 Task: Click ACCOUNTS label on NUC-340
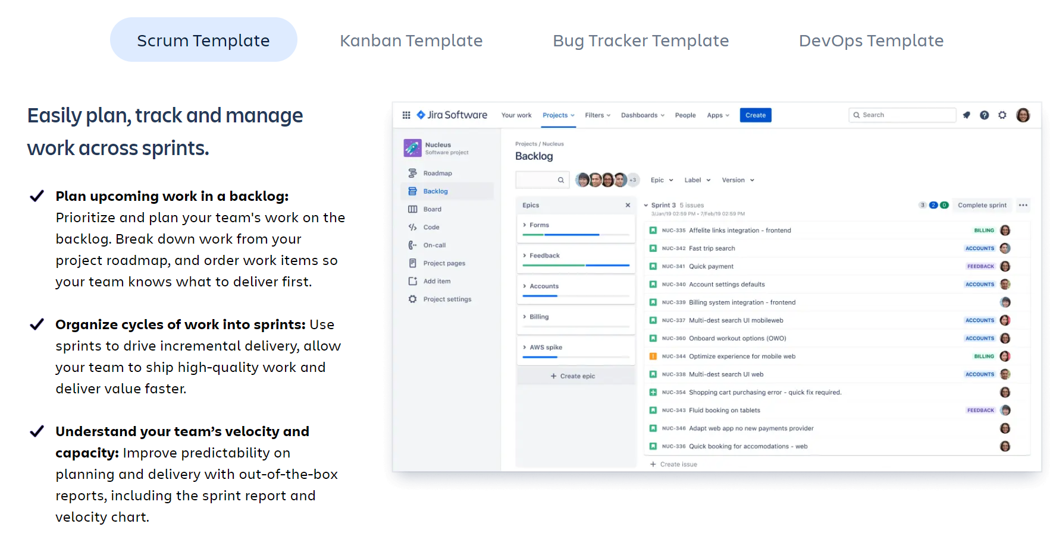click(x=980, y=285)
